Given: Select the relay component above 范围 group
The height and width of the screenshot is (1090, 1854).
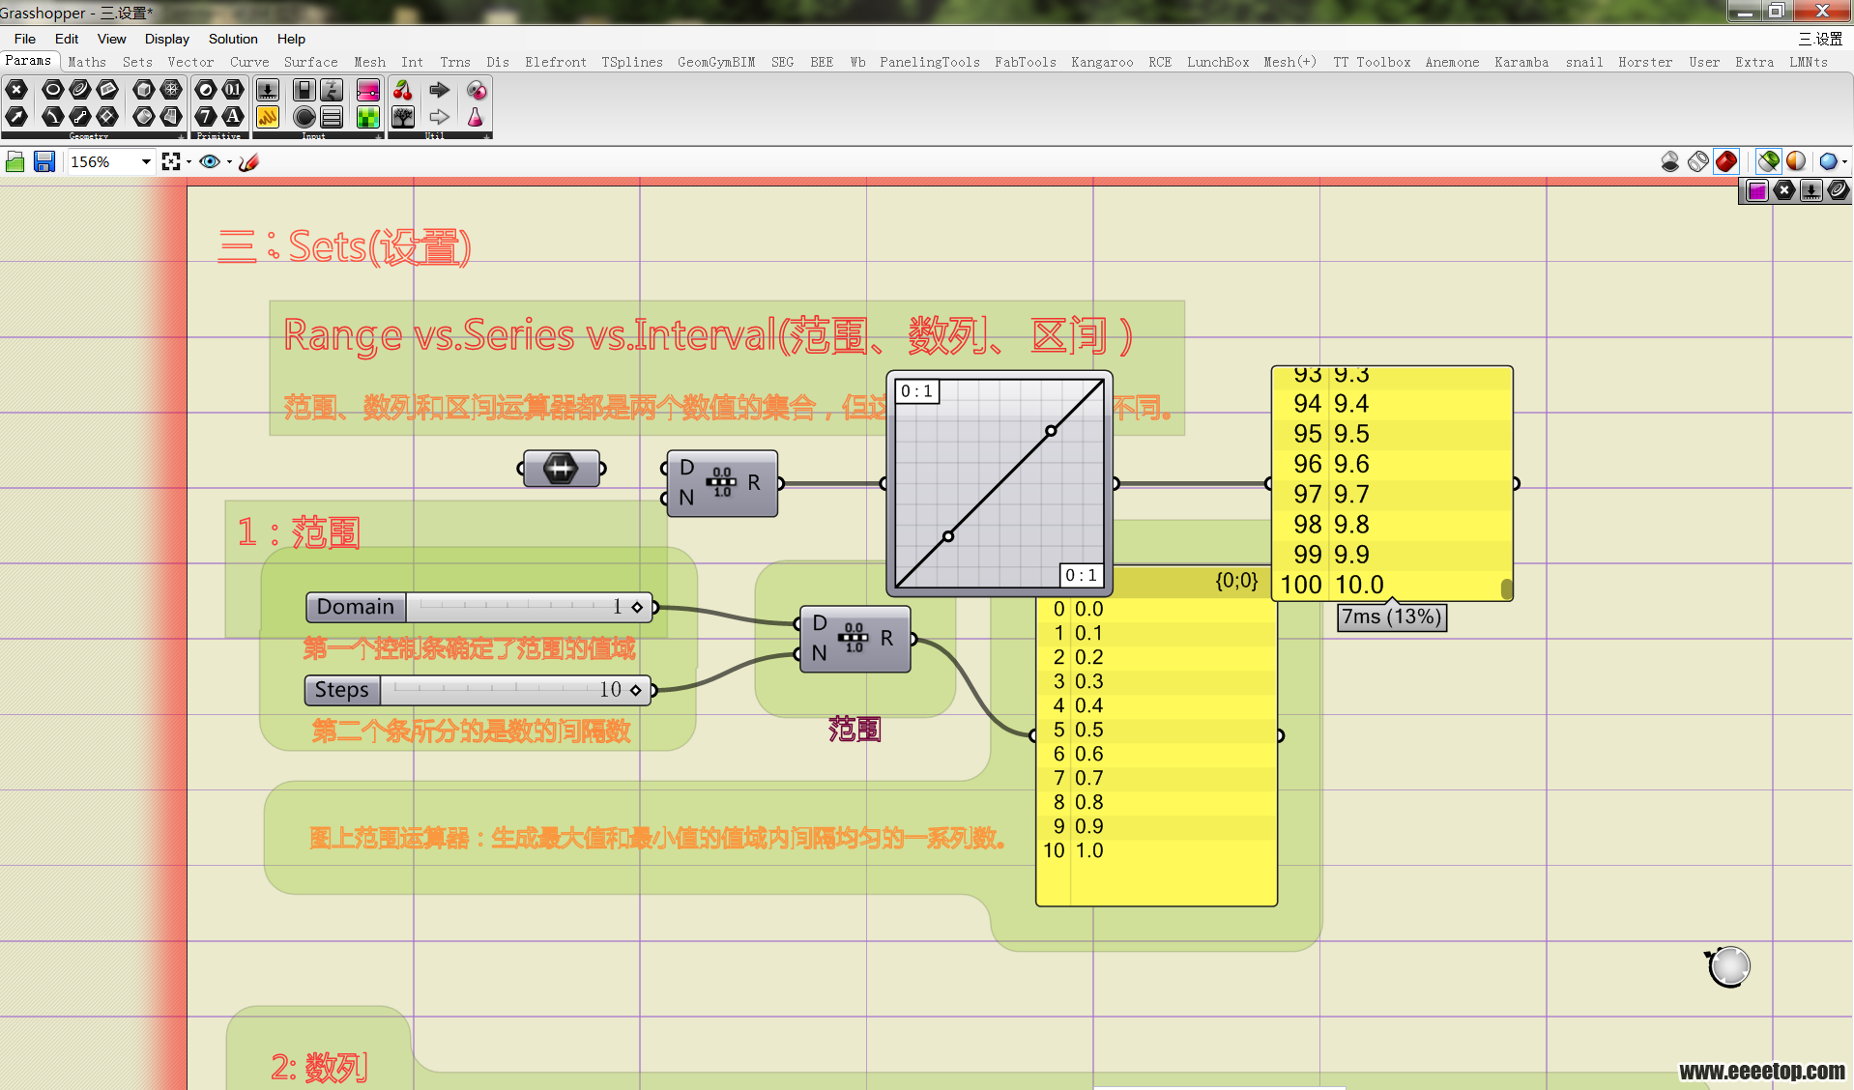Looking at the screenshot, I should coord(562,469).
